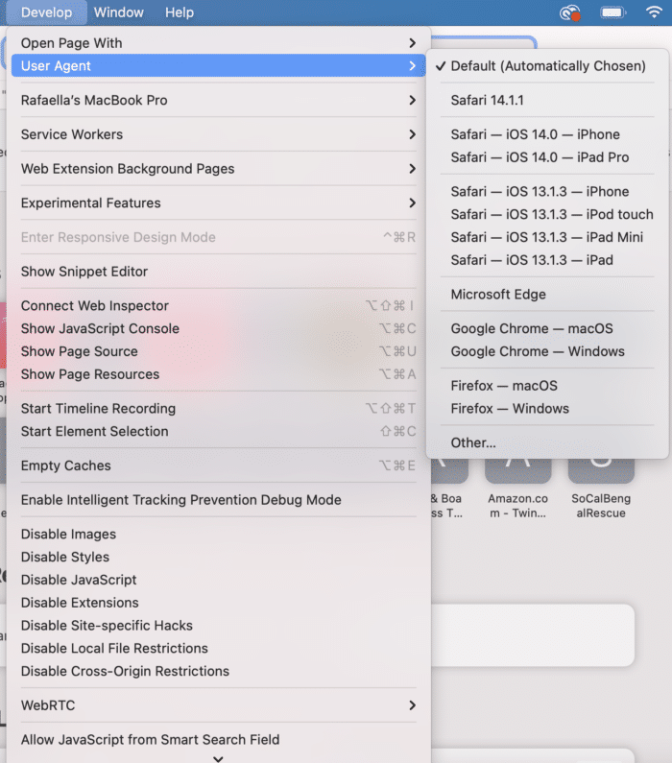
Task: Toggle Disable Extensions option
Action: tap(219, 603)
